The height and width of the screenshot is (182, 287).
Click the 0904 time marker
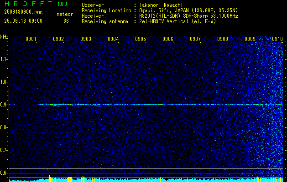pos(113,39)
